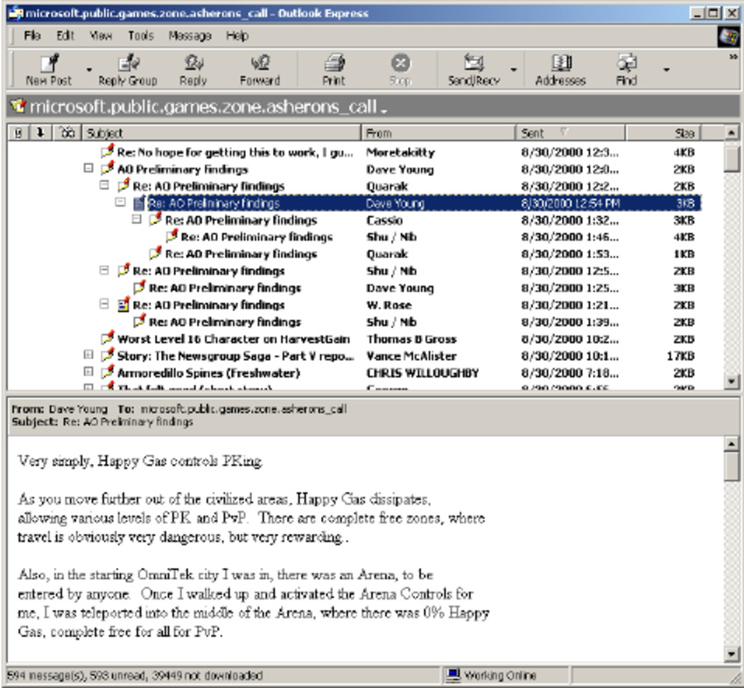The image size is (744, 688).
Task: Open the newsgroup folder name dropdown
Action: pyautogui.click(x=384, y=110)
